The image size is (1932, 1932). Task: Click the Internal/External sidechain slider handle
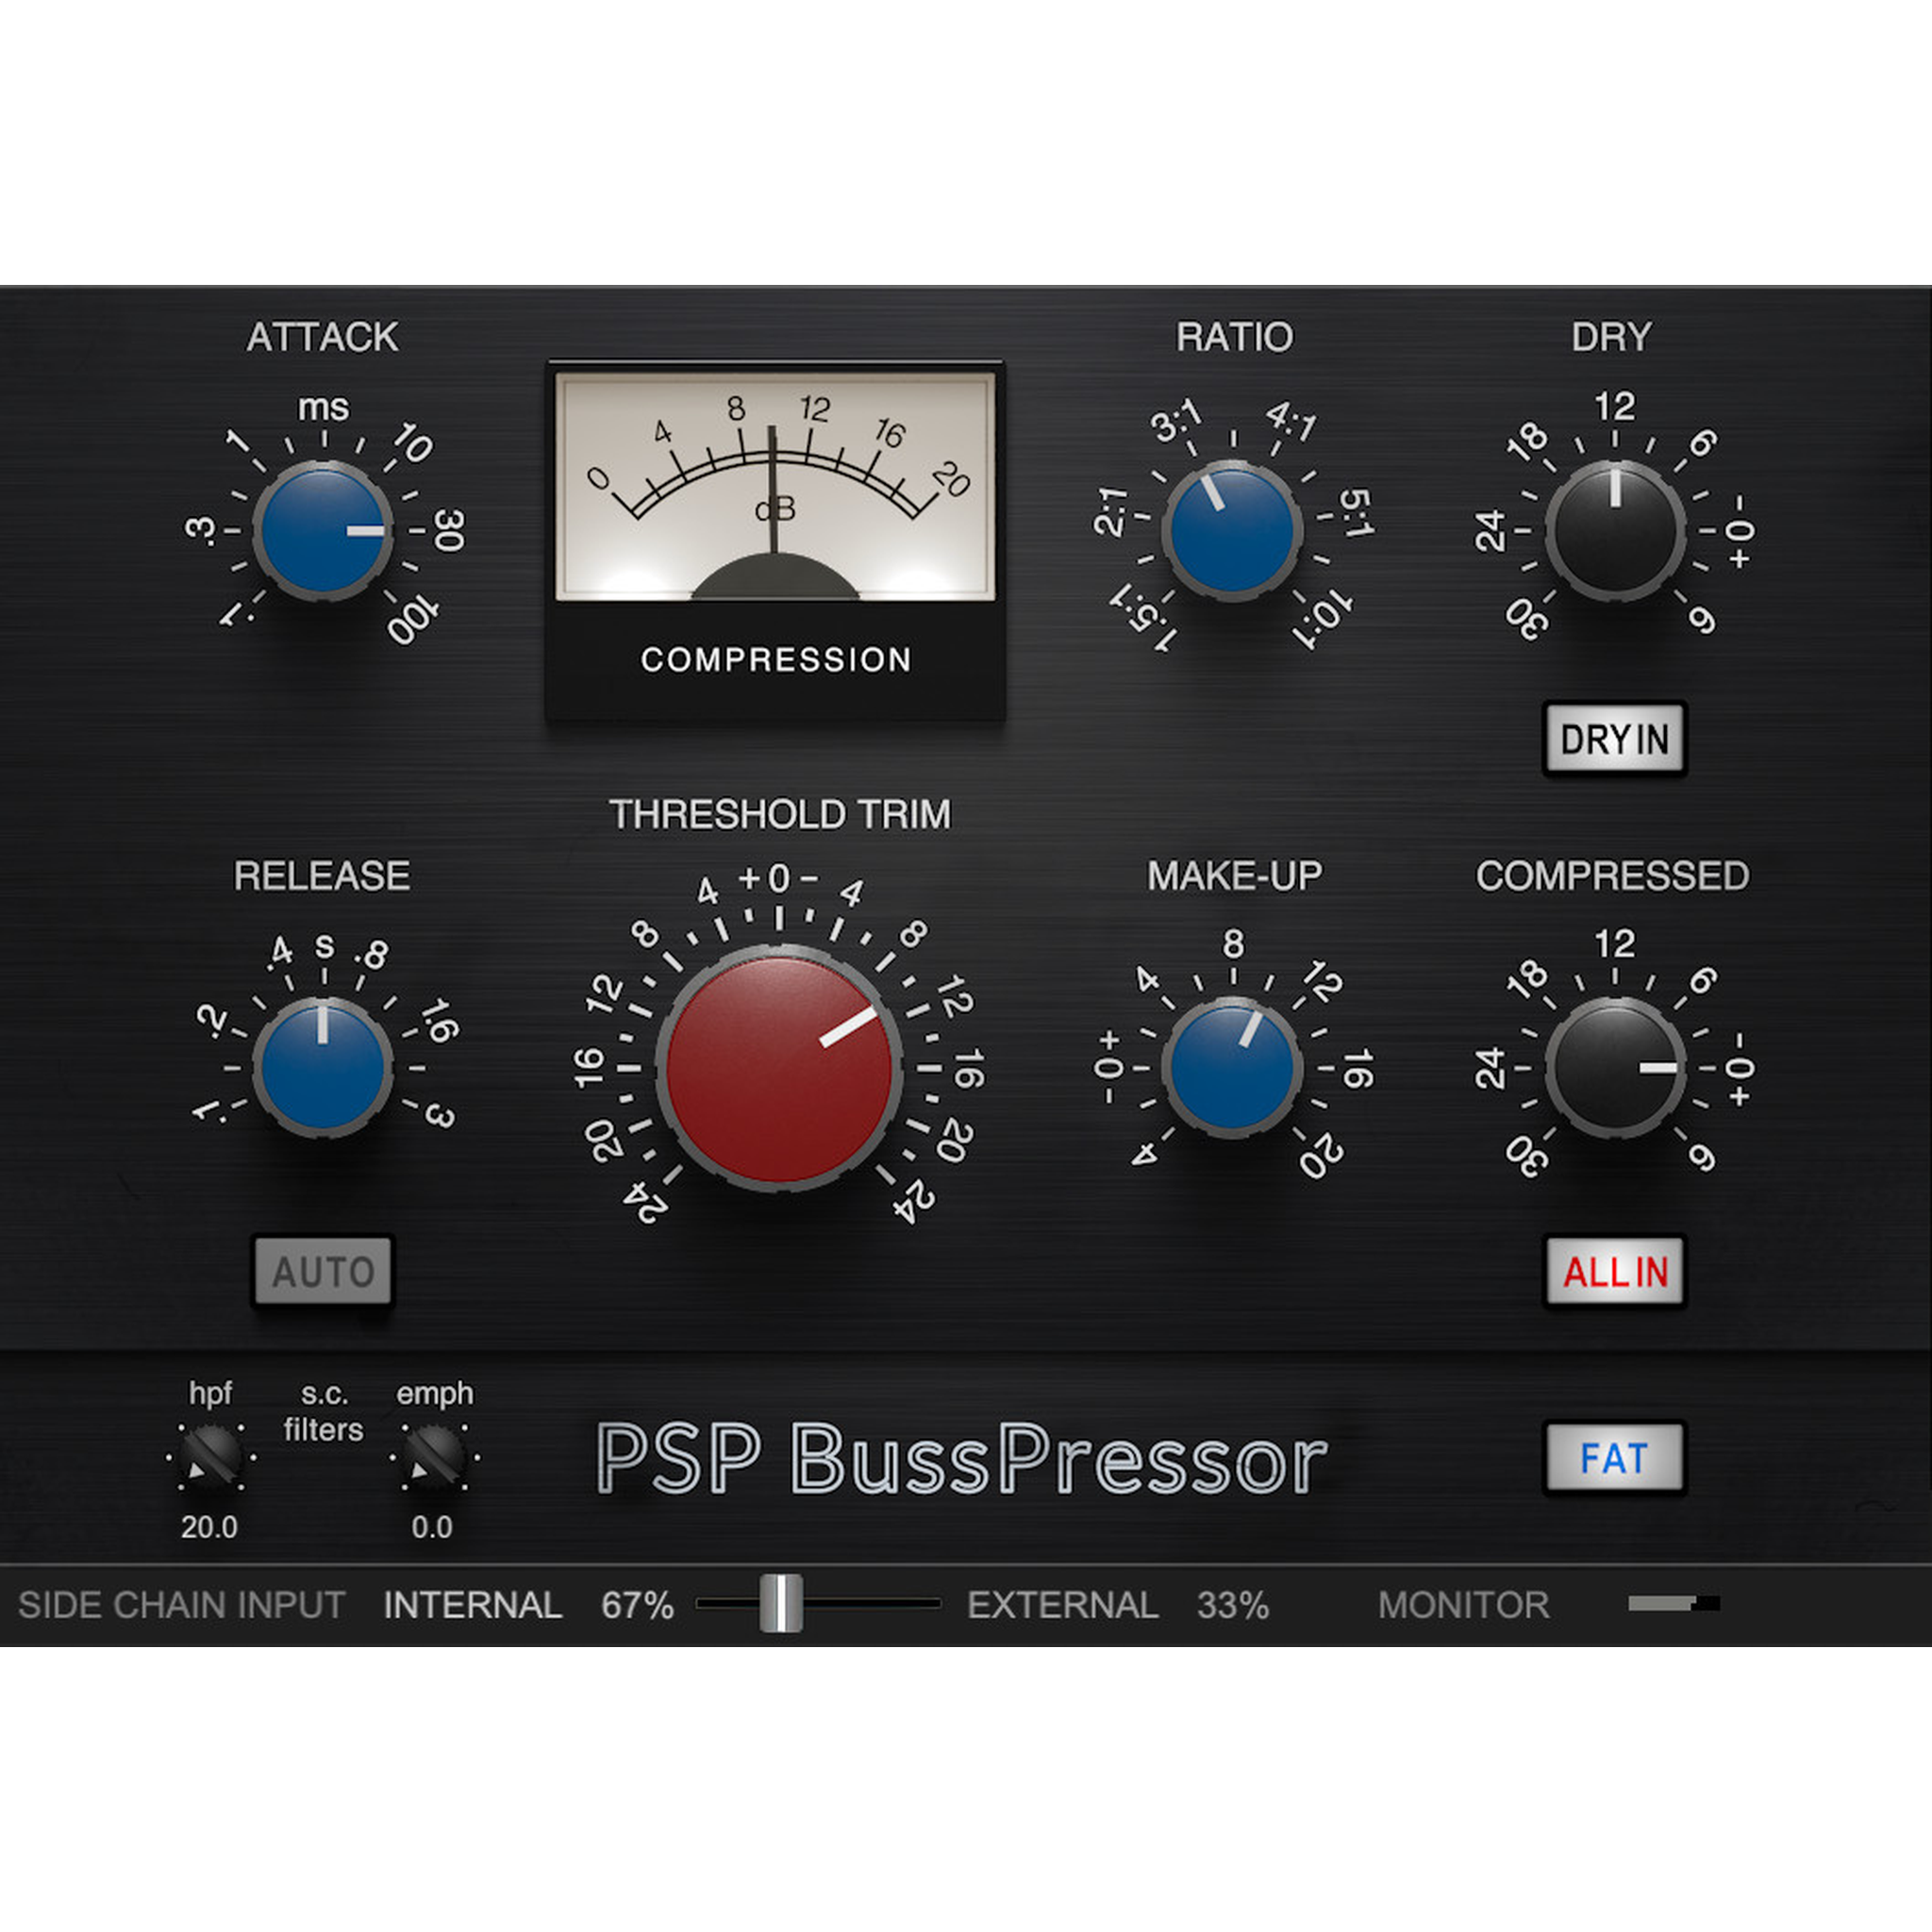click(x=780, y=1603)
